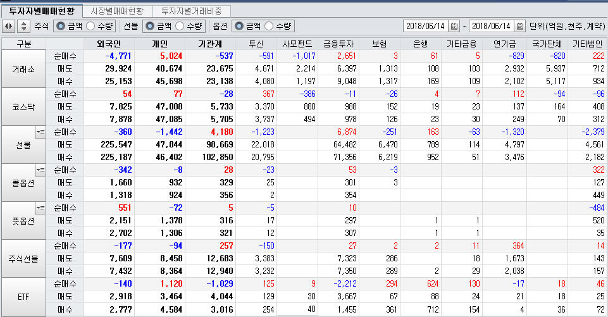Click the 기관계 column header
This screenshot has height=317, width=608.
[210, 44]
